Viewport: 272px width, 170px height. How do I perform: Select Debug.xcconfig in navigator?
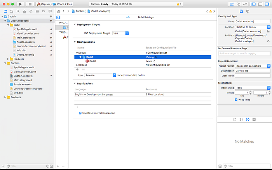(25, 55)
